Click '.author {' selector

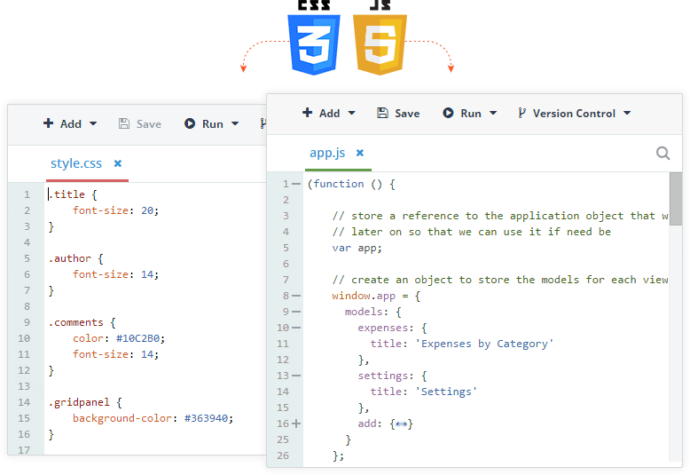click(x=75, y=258)
